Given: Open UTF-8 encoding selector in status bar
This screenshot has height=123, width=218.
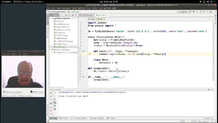Looking at the screenshot, I should click(194, 121).
